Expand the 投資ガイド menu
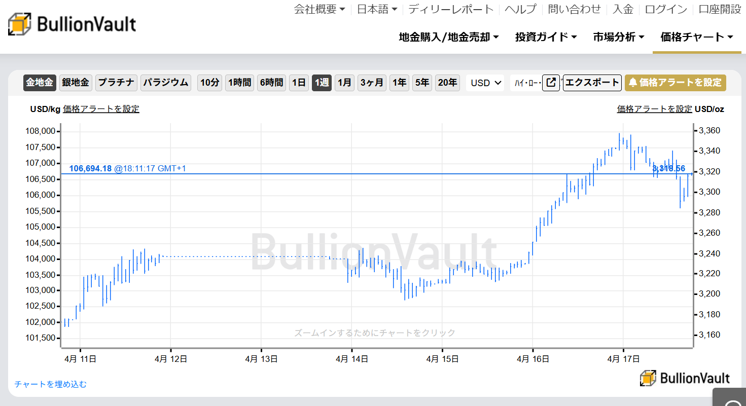 coord(546,37)
